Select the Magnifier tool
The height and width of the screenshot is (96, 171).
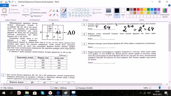point(57,15)
